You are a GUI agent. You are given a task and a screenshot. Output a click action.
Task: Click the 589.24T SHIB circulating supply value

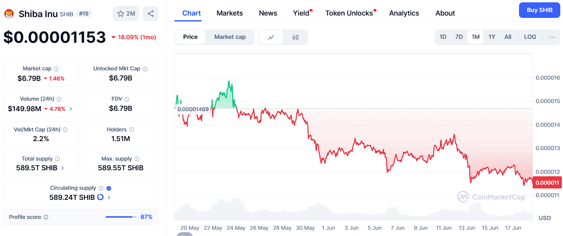point(72,198)
